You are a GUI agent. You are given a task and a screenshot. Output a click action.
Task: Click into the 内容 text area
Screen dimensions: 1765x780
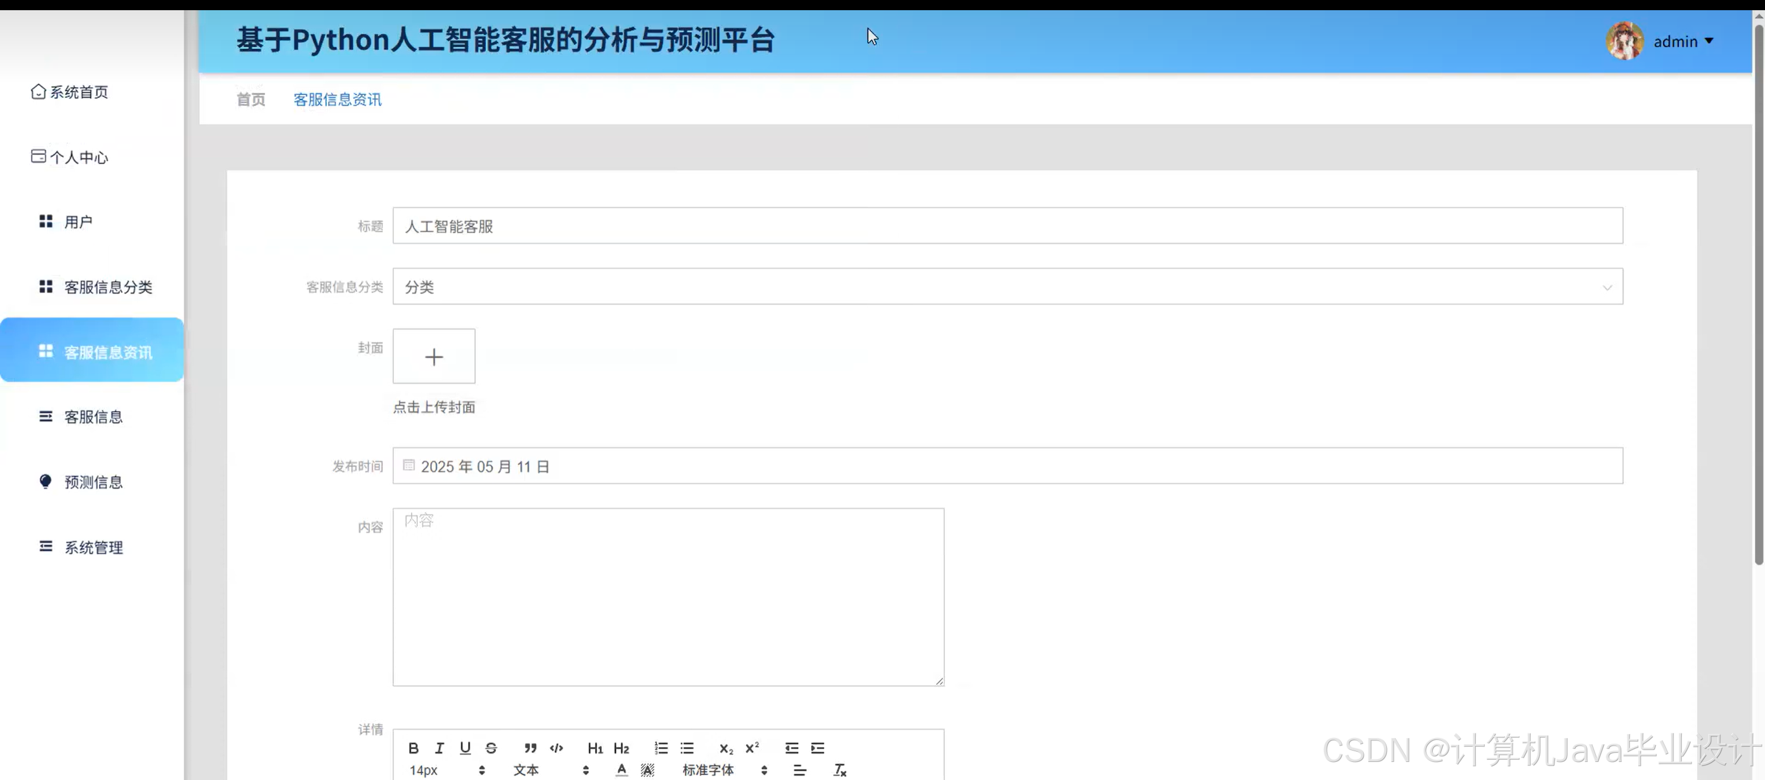coord(668,597)
